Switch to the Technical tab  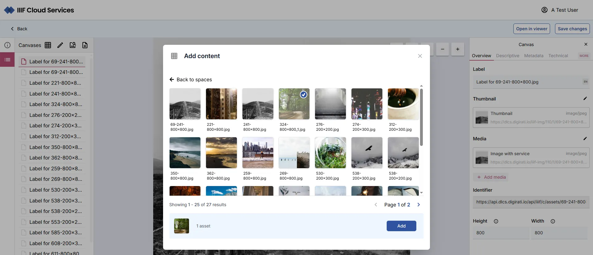[558, 56]
